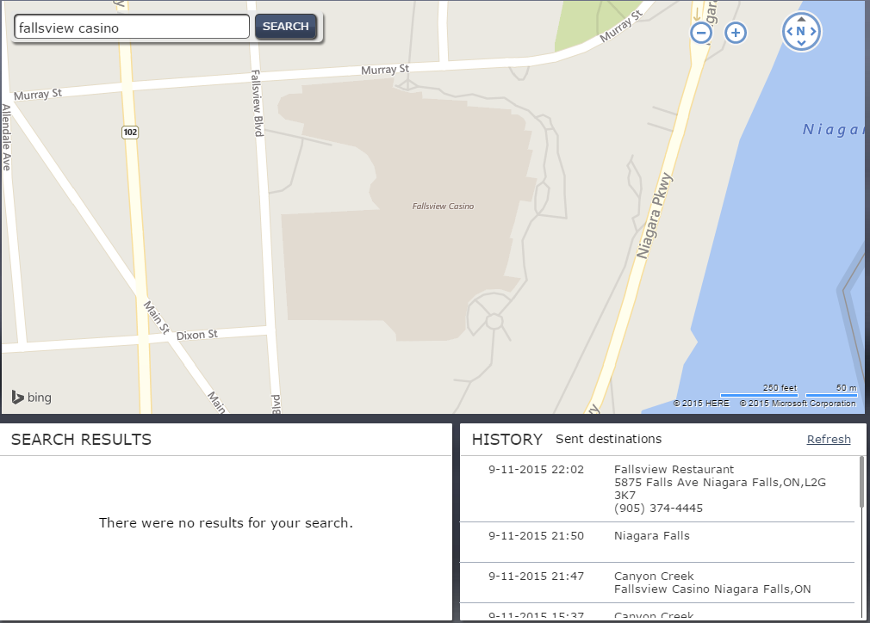The height and width of the screenshot is (623, 870).
Task: Click the 2015 Microsoft Corporation copyright
Action: tap(798, 404)
